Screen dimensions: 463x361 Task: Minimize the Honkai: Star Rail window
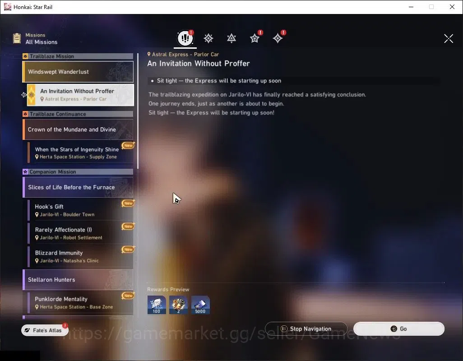click(x=411, y=7)
